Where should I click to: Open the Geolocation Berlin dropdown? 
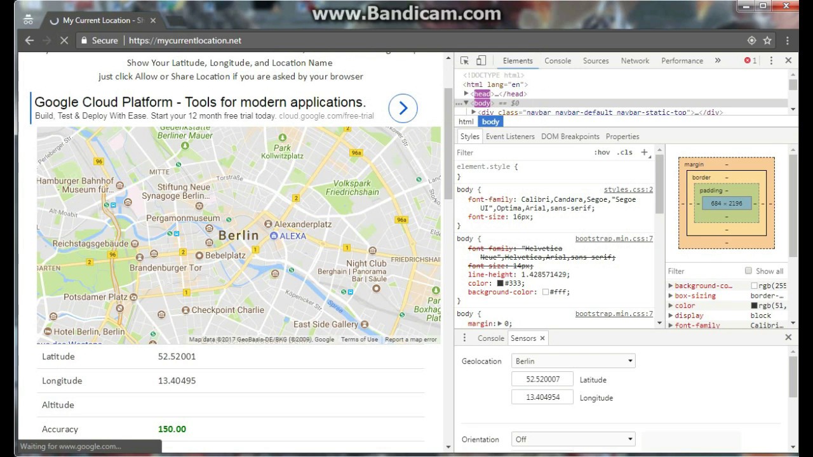click(x=574, y=361)
